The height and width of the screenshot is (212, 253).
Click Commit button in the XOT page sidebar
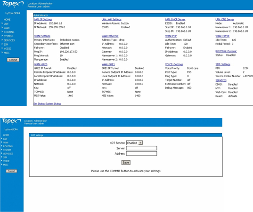11,171
